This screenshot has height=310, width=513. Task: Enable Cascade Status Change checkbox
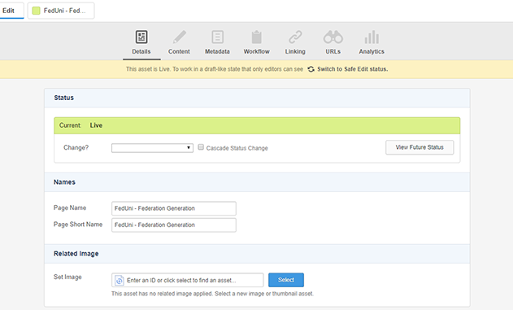[x=201, y=147]
